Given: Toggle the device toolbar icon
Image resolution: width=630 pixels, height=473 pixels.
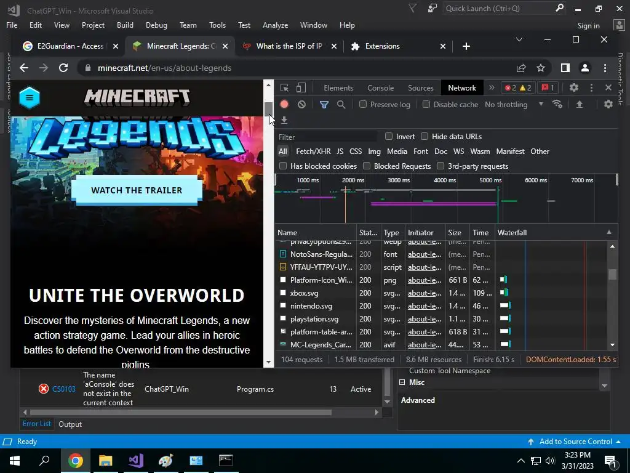Looking at the screenshot, I should tap(301, 87).
